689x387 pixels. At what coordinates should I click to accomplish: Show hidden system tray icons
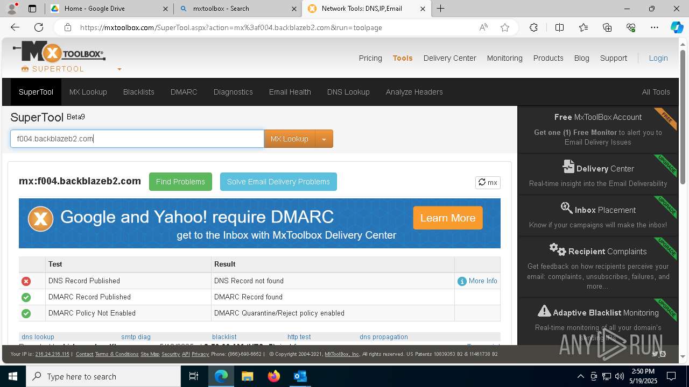(x=580, y=376)
